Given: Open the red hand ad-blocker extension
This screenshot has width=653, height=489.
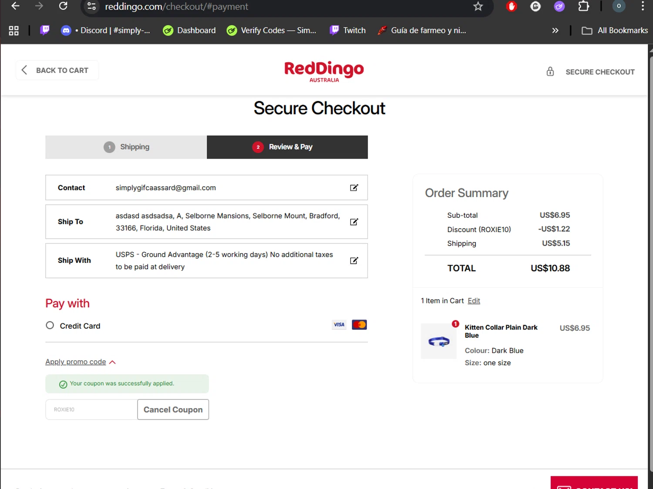Looking at the screenshot, I should pos(512,6).
